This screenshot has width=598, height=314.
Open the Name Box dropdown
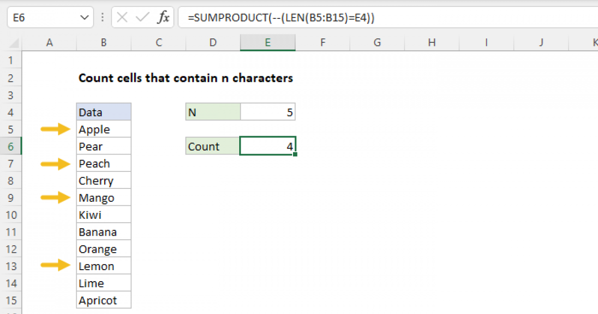[83, 17]
